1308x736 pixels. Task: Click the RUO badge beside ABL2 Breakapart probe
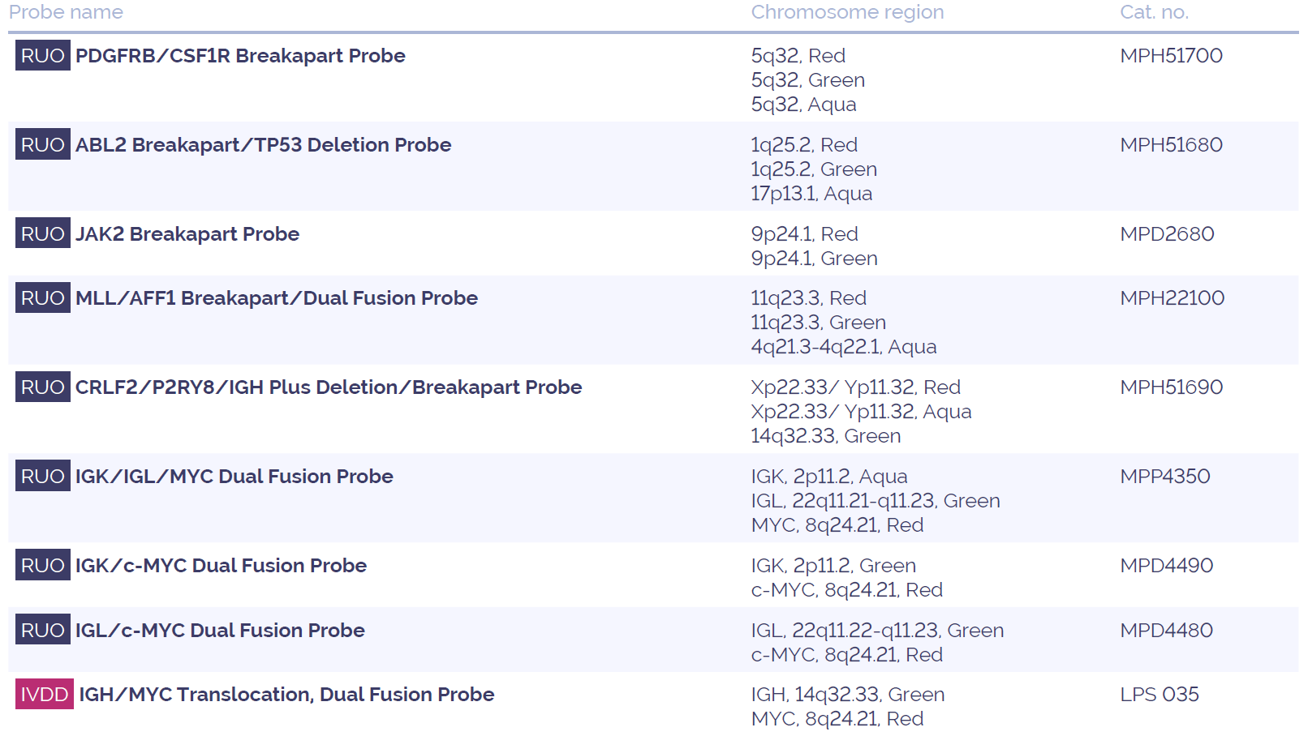click(43, 144)
